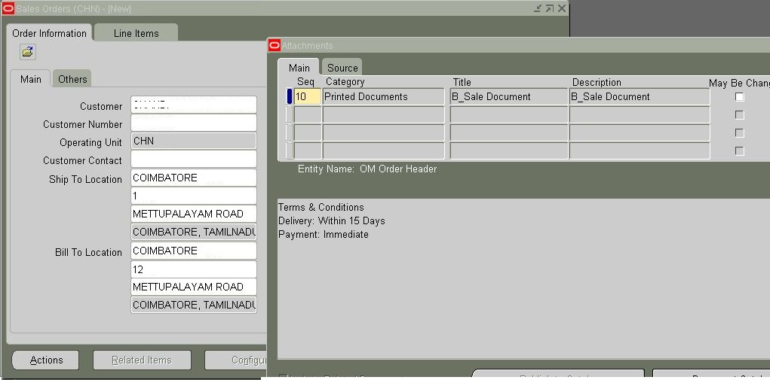Screen dimensions: 770x380
Task: Click the Customer Number field
Action: tap(194, 123)
